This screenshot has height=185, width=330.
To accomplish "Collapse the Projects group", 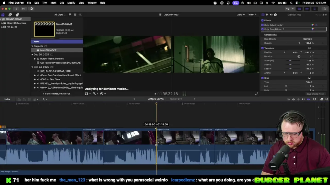I will tap(32, 46).
